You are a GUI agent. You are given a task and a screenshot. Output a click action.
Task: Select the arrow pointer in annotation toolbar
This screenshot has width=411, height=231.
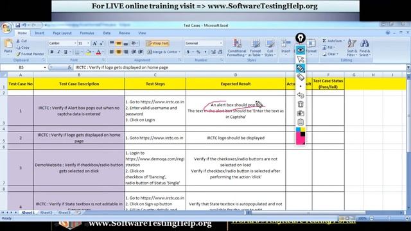[x=301, y=59]
